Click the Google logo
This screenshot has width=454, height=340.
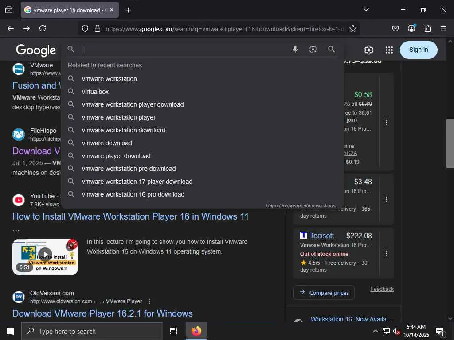[36, 50]
